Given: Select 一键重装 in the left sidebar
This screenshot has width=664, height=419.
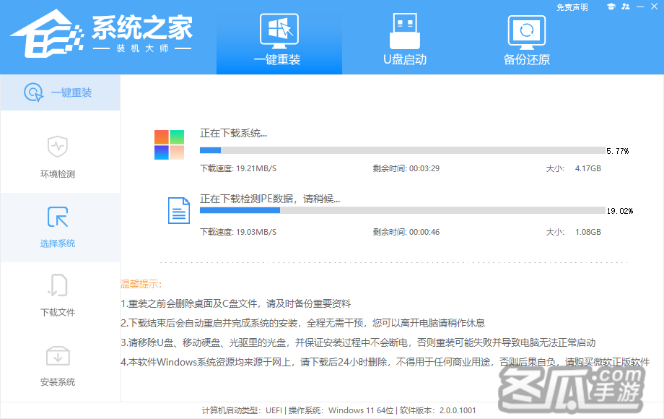Looking at the screenshot, I should click(x=60, y=92).
